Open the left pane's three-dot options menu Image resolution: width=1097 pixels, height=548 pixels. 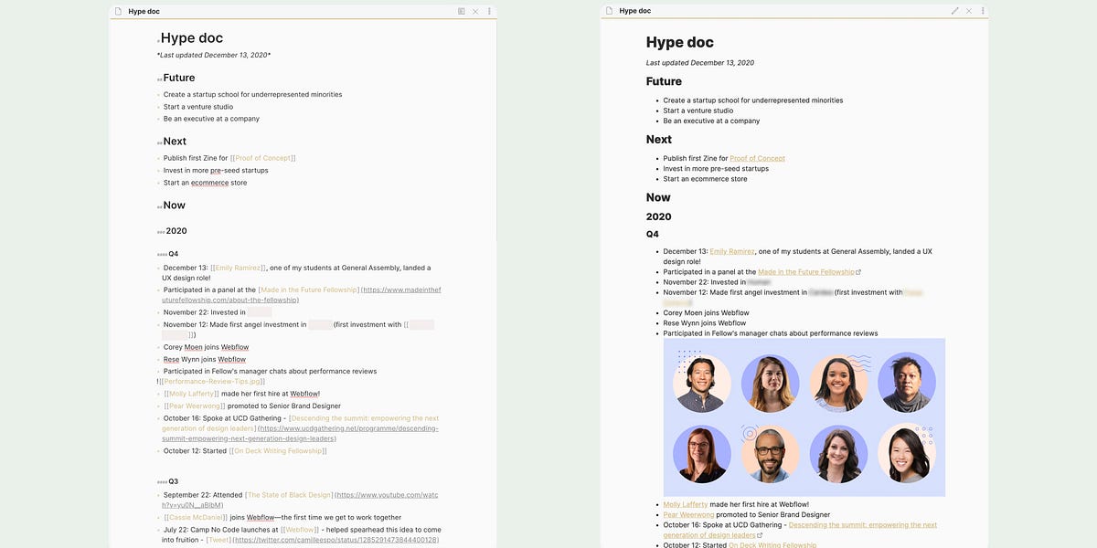(488, 10)
